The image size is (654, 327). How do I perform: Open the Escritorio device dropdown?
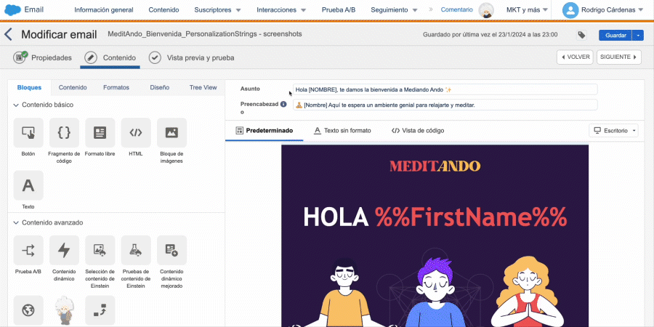coord(615,131)
